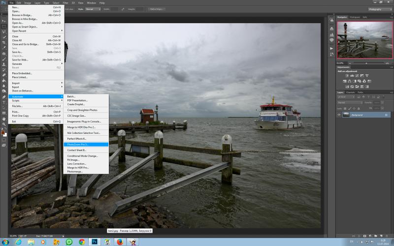Toggle lock position
394x246 pixels.
click(354, 108)
